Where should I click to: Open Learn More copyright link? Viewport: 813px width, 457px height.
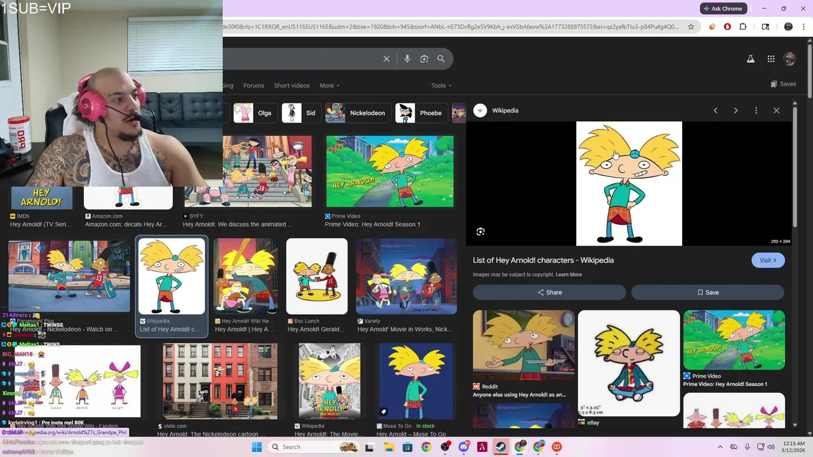(568, 274)
